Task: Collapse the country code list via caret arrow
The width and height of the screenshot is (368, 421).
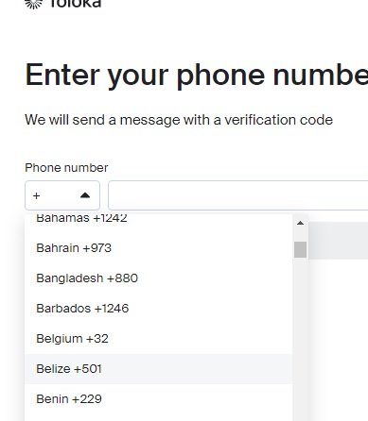Action: [x=85, y=195]
